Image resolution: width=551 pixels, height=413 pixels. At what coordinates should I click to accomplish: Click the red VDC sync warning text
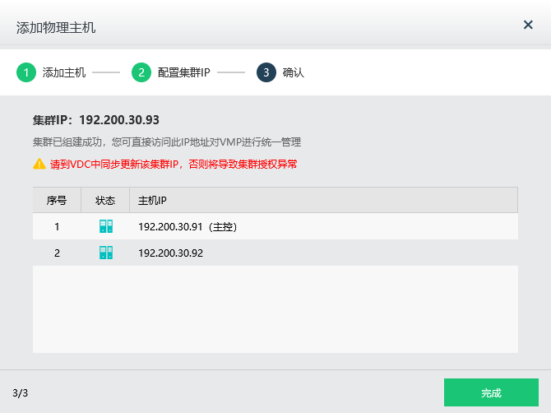pos(174,164)
